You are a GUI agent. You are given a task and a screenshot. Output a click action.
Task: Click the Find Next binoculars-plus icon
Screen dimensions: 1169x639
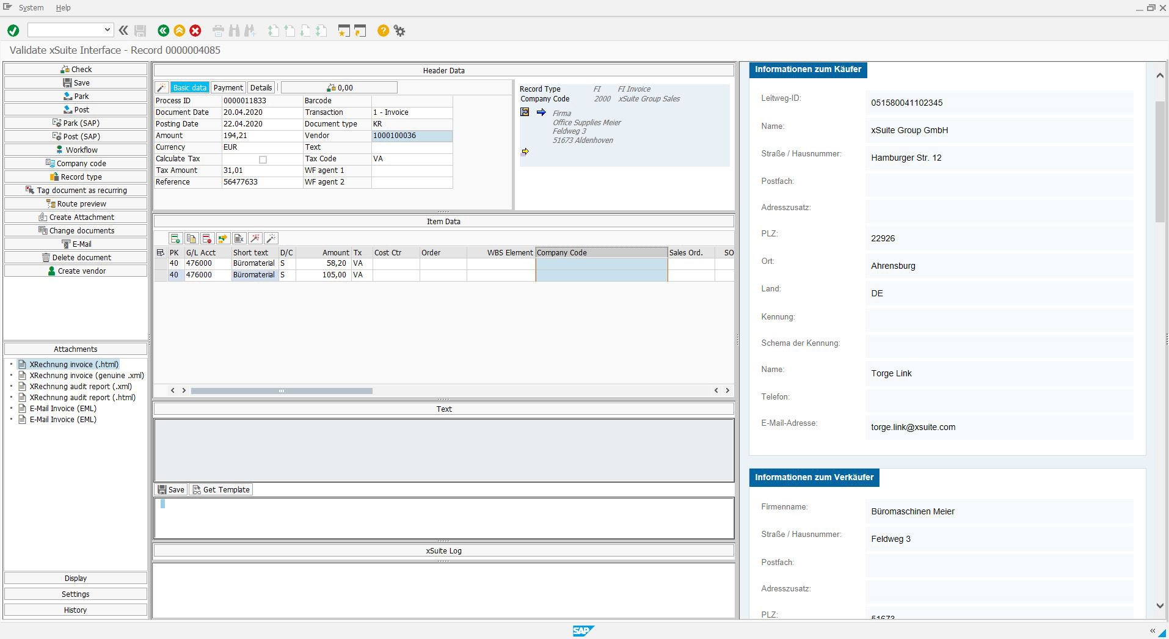coord(250,31)
